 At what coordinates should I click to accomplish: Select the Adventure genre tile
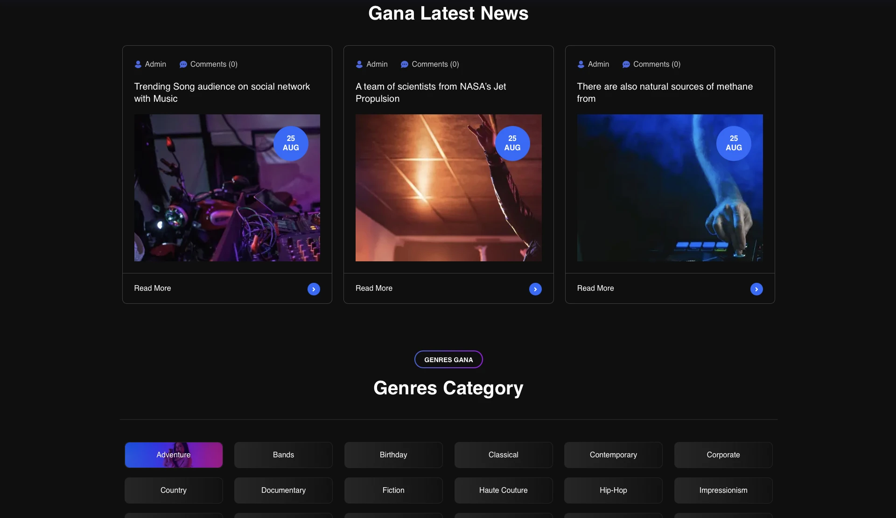coord(174,455)
